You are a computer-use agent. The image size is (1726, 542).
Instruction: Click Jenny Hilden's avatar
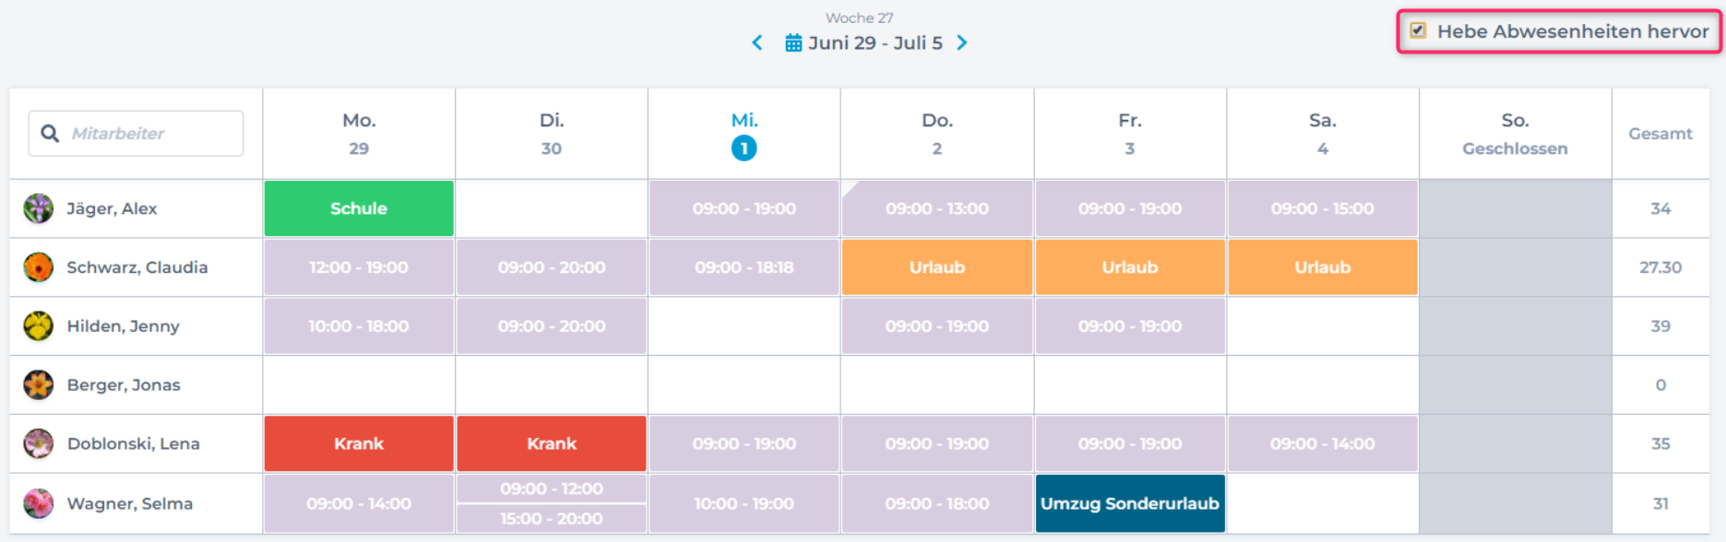click(x=39, y=326)
